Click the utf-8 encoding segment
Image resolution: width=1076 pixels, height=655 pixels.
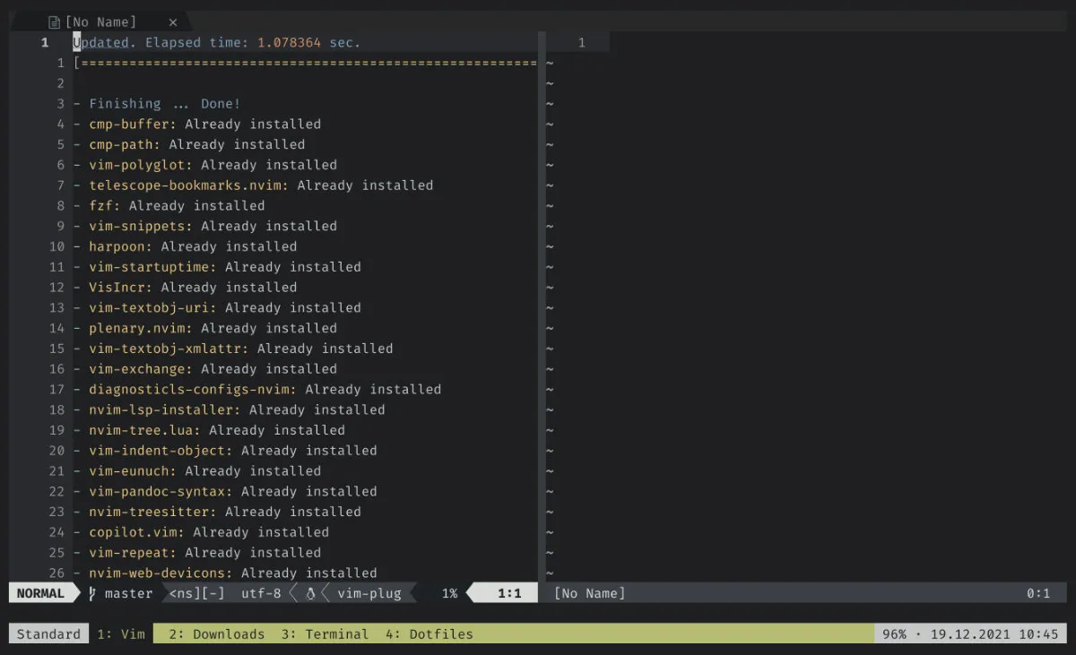tap(260, 593)
